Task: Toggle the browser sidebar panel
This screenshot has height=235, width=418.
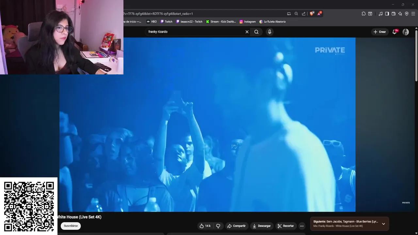Action: tap(387, 14)
